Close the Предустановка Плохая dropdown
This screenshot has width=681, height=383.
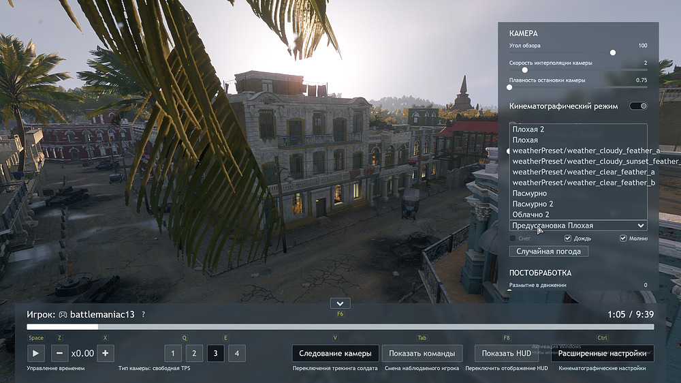click(578, 226)
